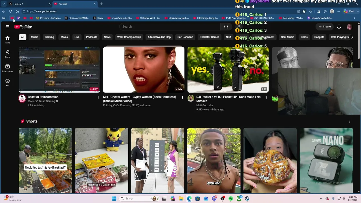This screenshot has height=203, width=361.
Task: Reload the page with the browser refresh button
Action: pos(10,11)
